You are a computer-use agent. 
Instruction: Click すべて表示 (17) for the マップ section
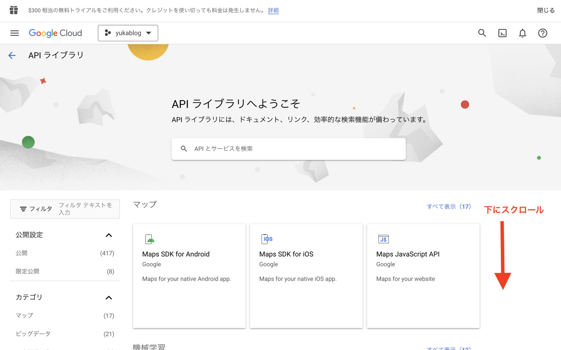449,206
